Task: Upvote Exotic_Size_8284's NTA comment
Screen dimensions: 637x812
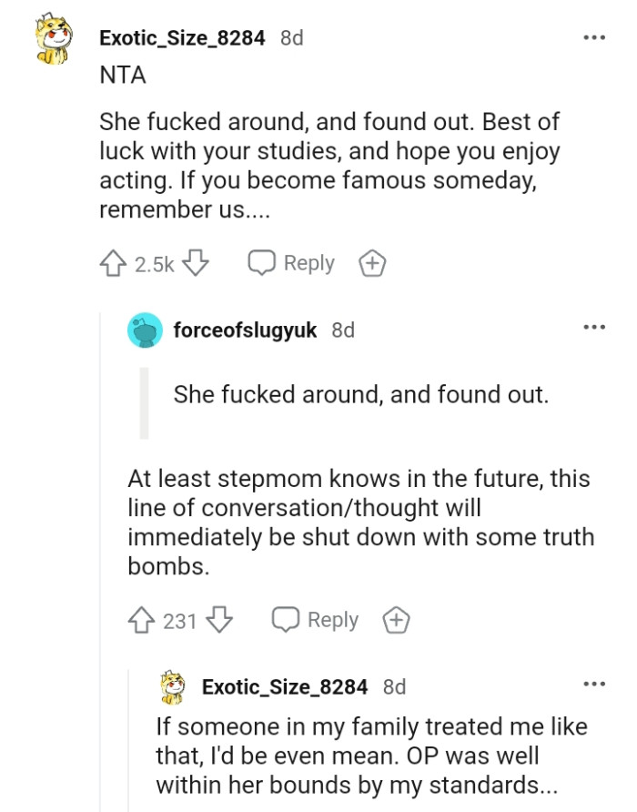Action: tap(111, 262)
